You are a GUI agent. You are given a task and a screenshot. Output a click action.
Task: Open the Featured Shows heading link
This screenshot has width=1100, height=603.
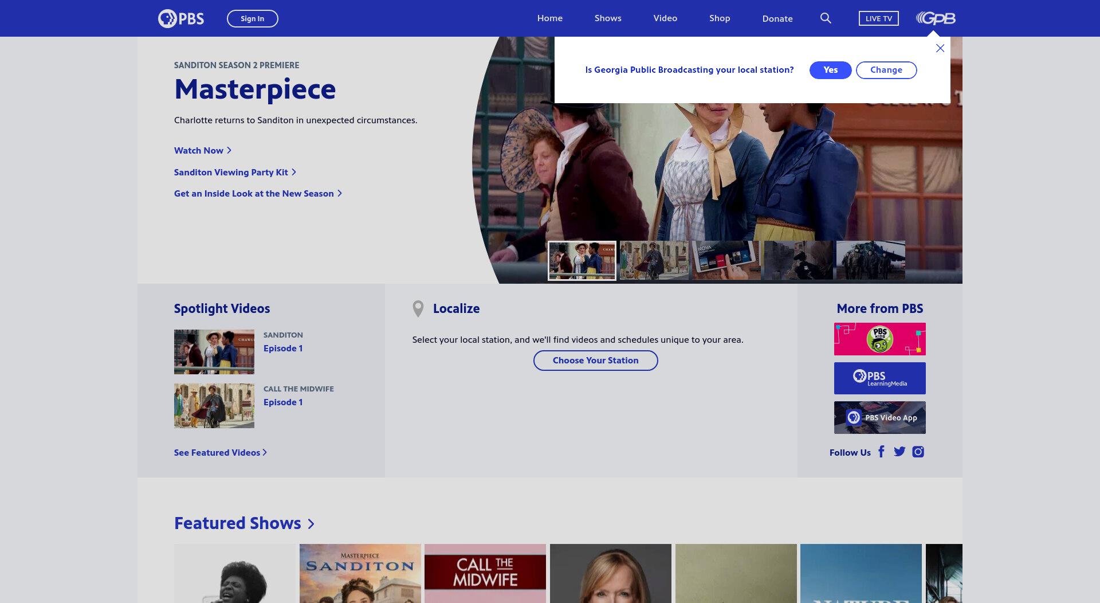click(244, 523)
